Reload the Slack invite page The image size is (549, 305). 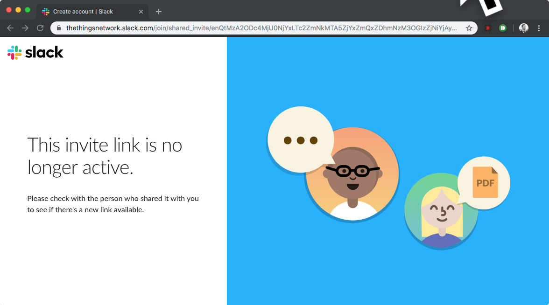[40, 28]
